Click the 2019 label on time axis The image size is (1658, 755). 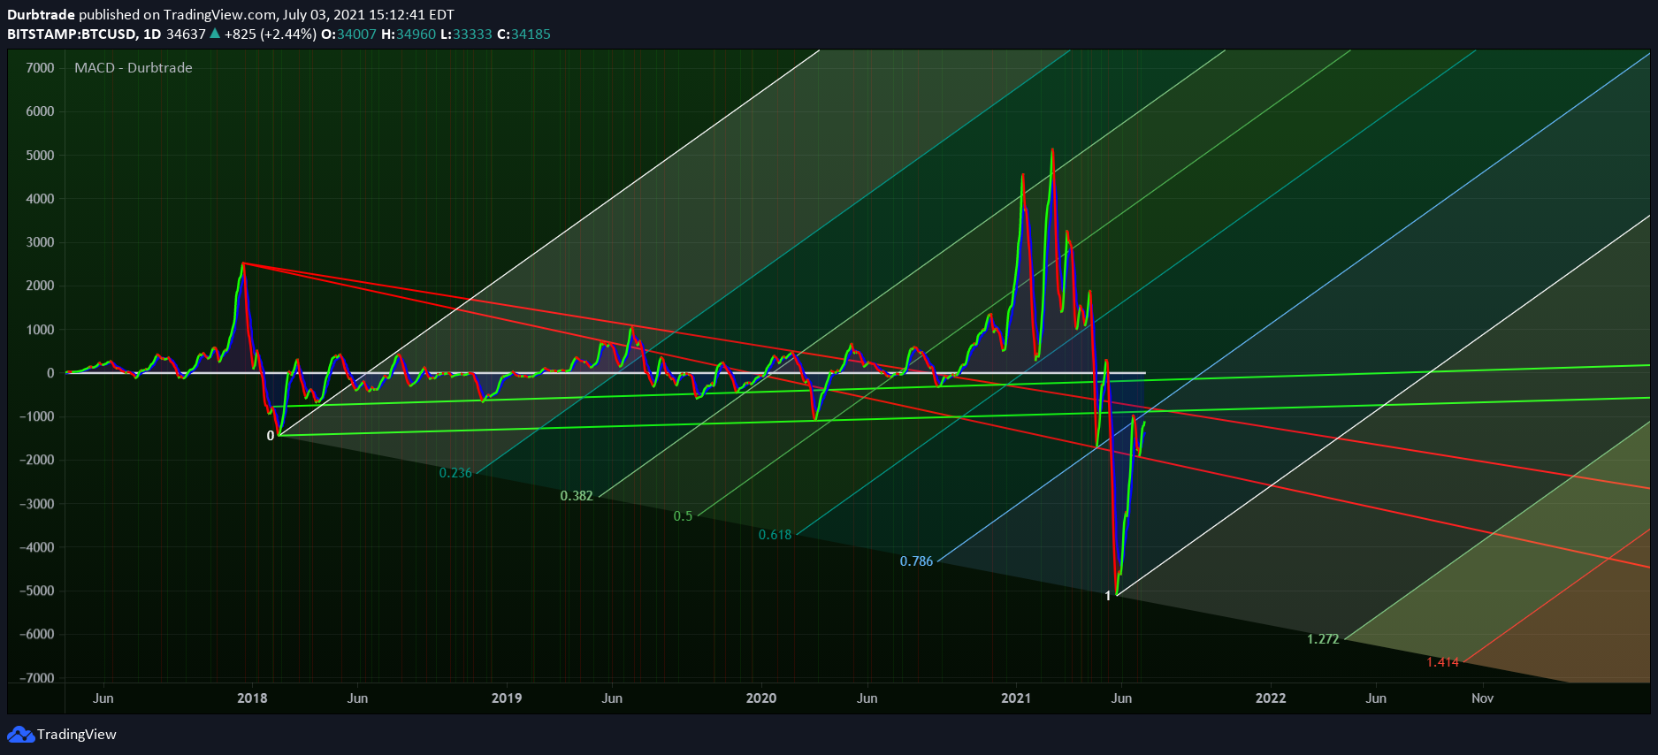507,698
